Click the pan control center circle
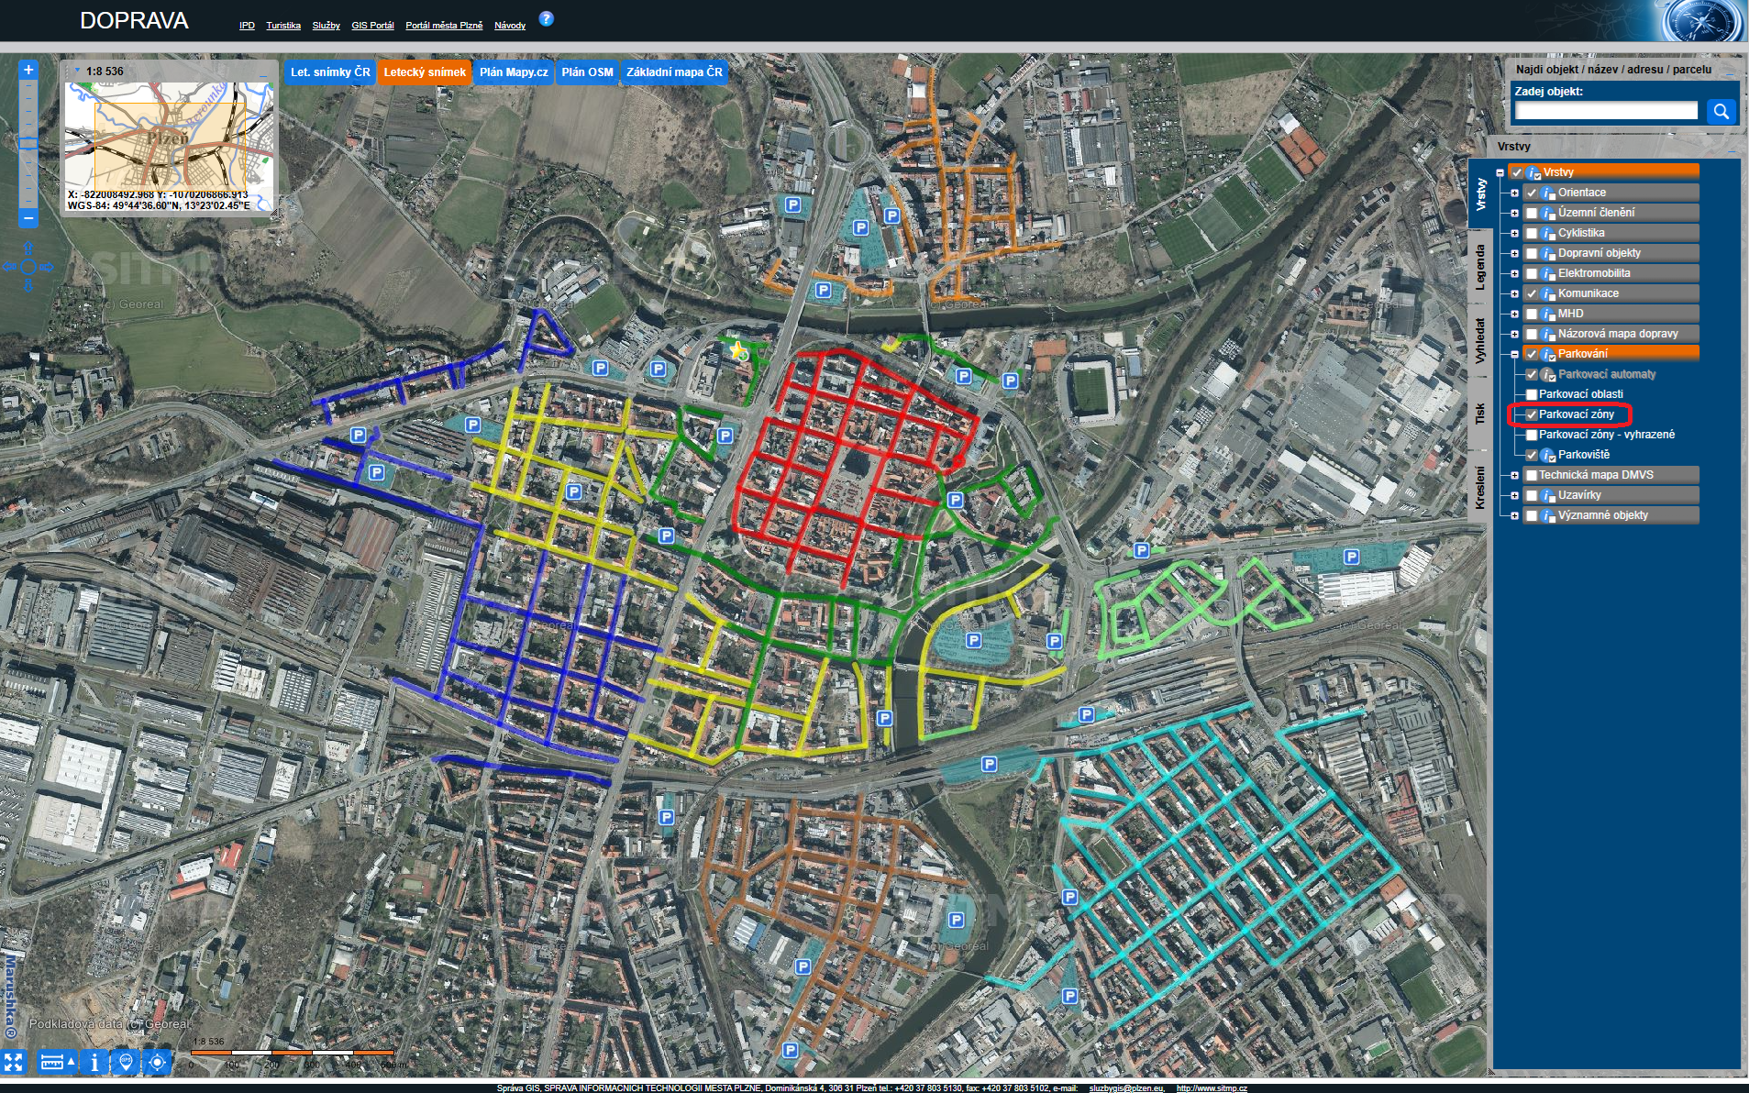 point(28,267)
